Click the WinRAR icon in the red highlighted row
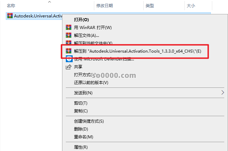This screenshot has width=228, height=151. (x=68, y=51)
